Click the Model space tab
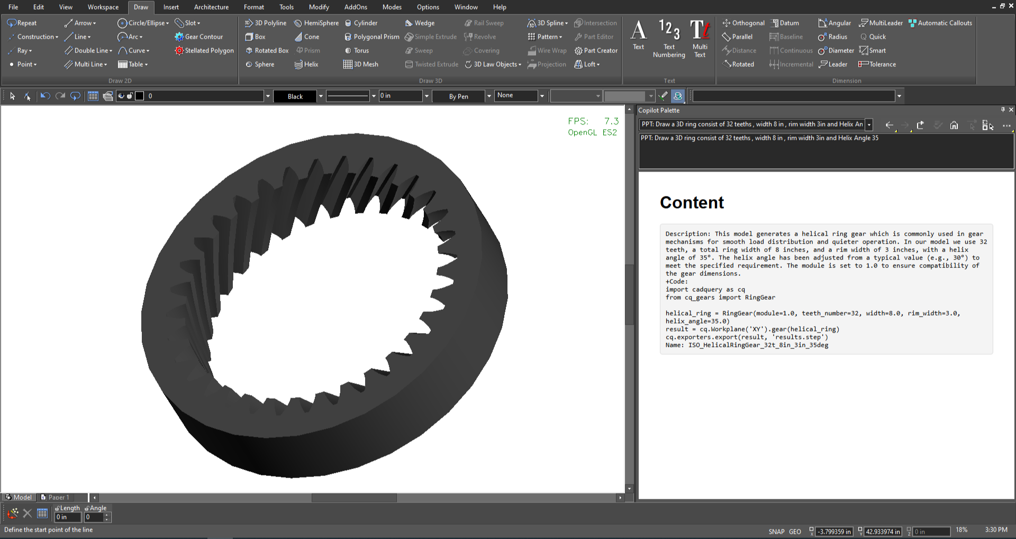The width and height of the screenshot is (1016, 539). (x=19, y=497)
